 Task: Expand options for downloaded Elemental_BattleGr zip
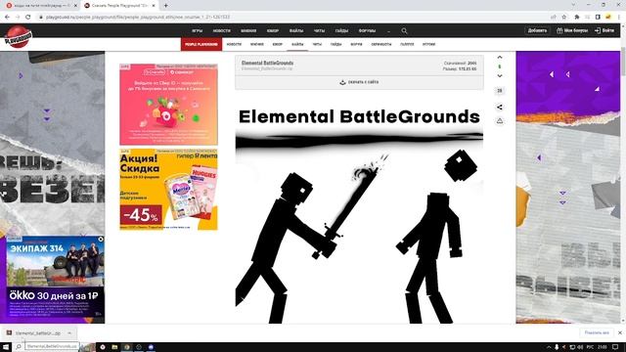point(69,332)
